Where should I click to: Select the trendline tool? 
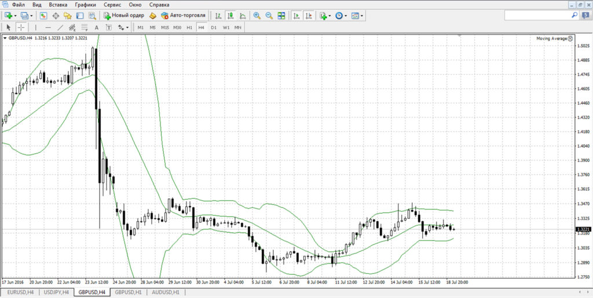[60, 27]
